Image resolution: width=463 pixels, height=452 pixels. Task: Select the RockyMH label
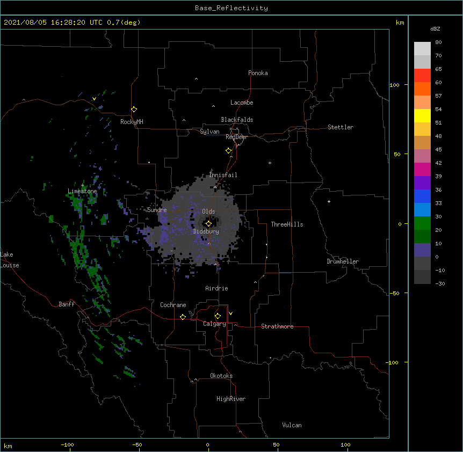[x=132, y=122]
